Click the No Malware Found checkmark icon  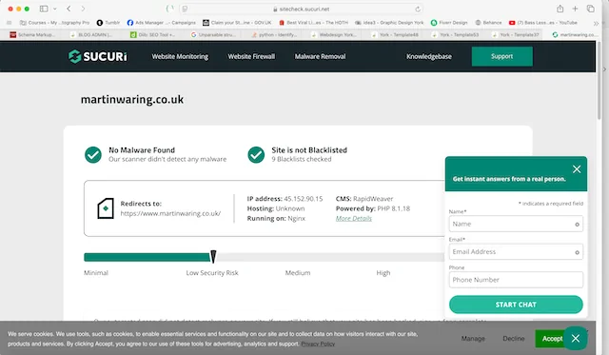93,154
